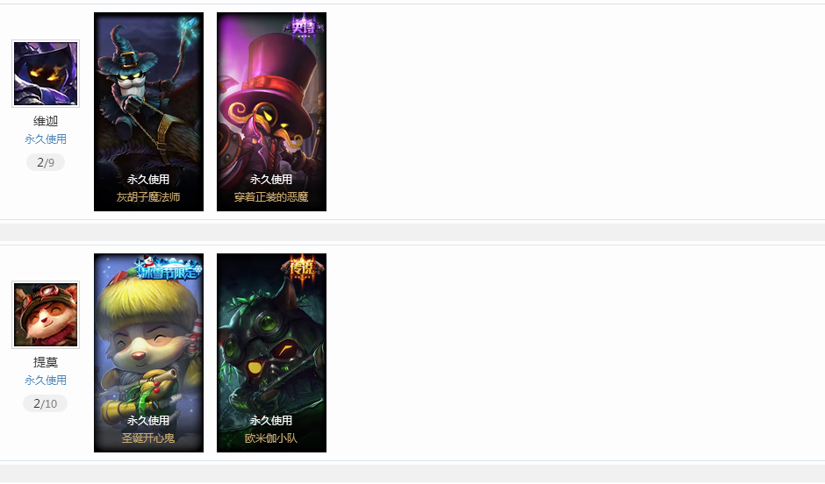Click the 2/10 skin count badge
Viewport: 825px width, 484px height.
click(46, 403)
